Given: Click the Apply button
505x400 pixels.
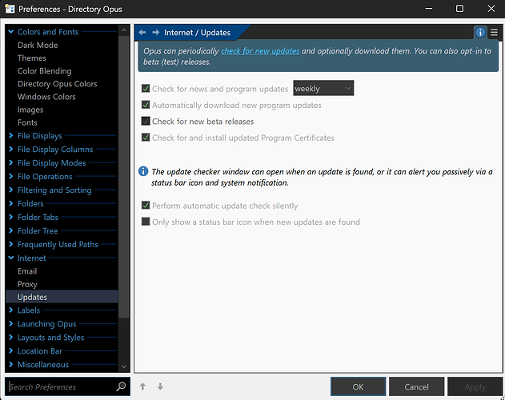Looking at the screenshot, I should pos(475,386).
